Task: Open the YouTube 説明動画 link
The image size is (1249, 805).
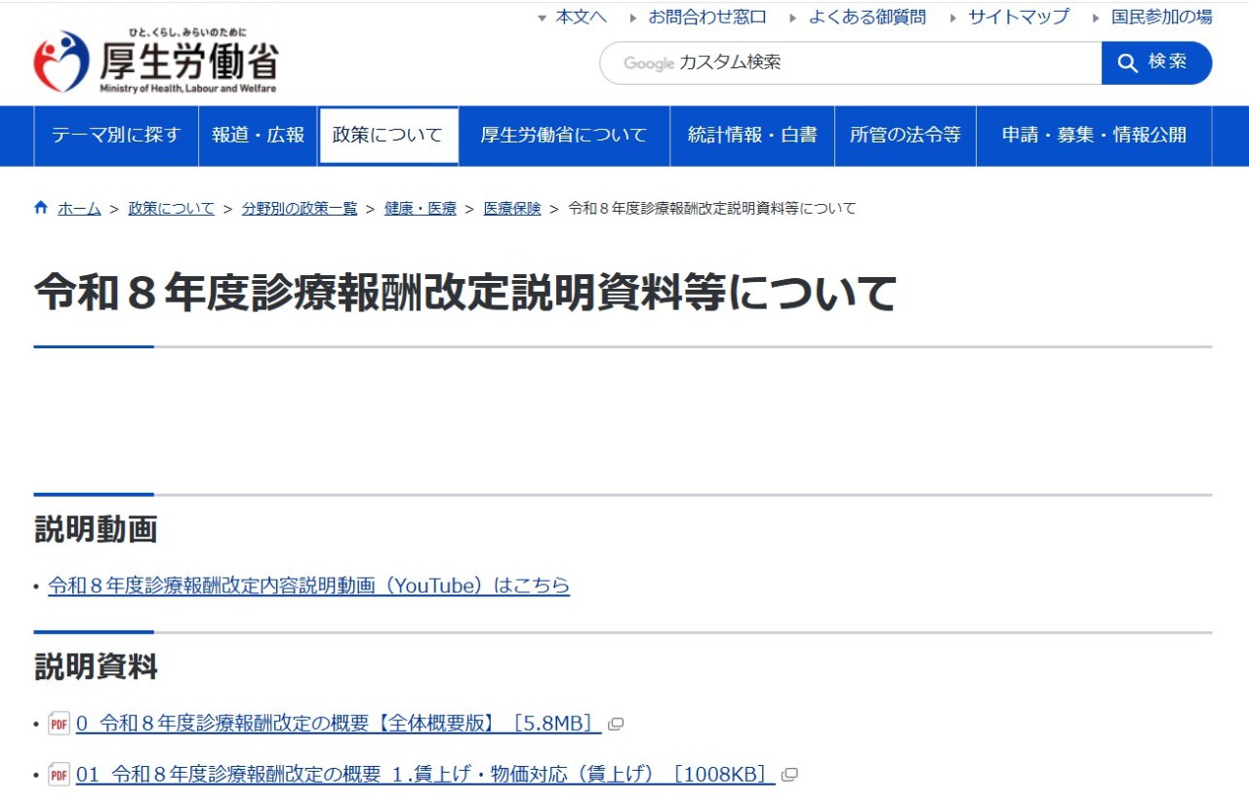Action: pos(308,585)
